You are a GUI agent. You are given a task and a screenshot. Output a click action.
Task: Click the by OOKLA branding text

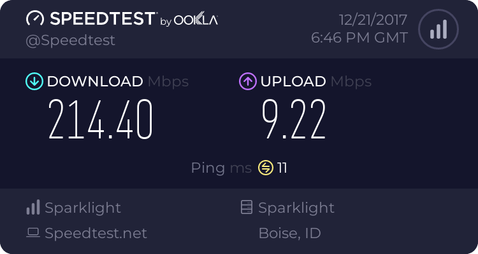189,20
